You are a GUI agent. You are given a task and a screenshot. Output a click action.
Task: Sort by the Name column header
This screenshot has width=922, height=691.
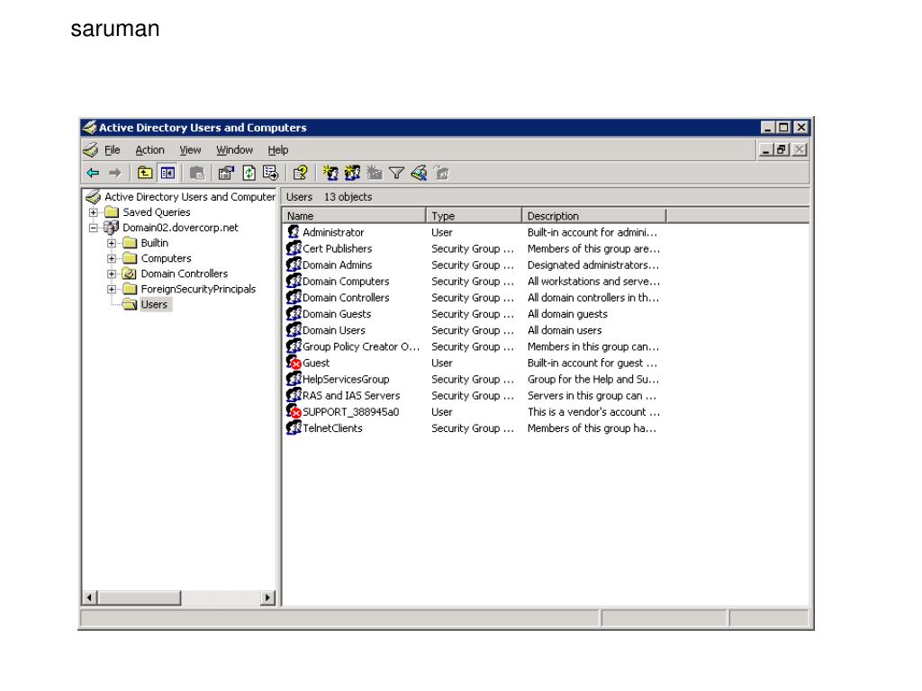354,216
